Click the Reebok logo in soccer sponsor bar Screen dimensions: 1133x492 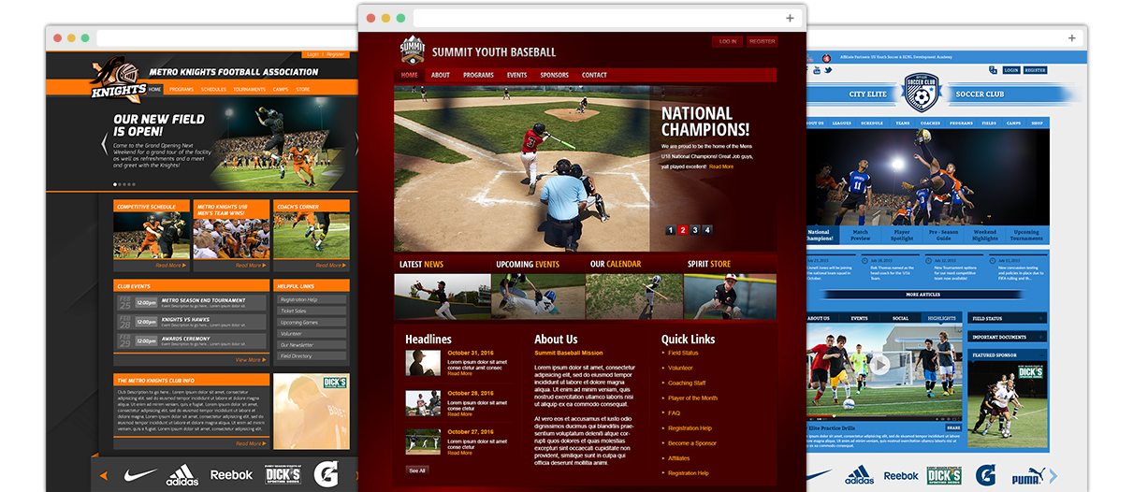[901, 476]
